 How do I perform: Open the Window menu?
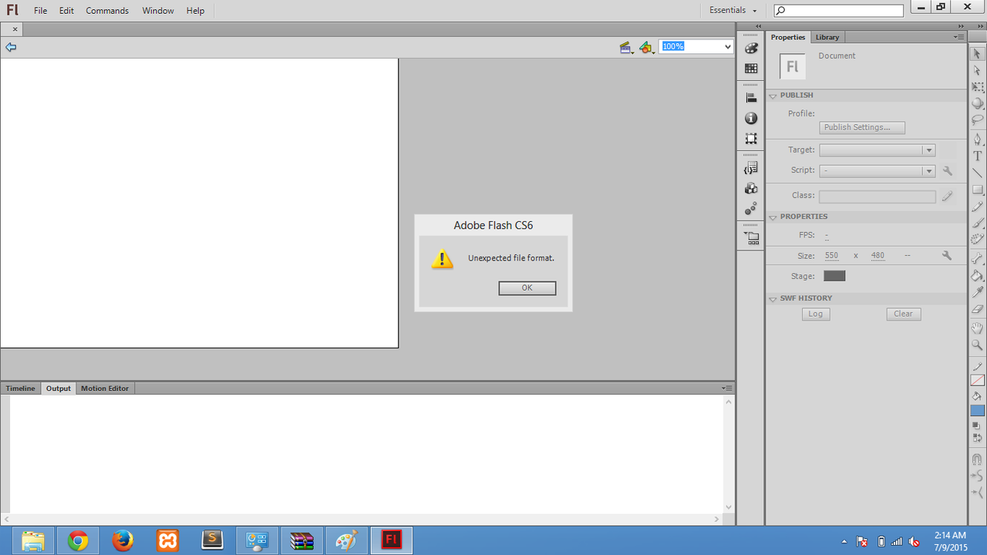click(x=158, y=11)
